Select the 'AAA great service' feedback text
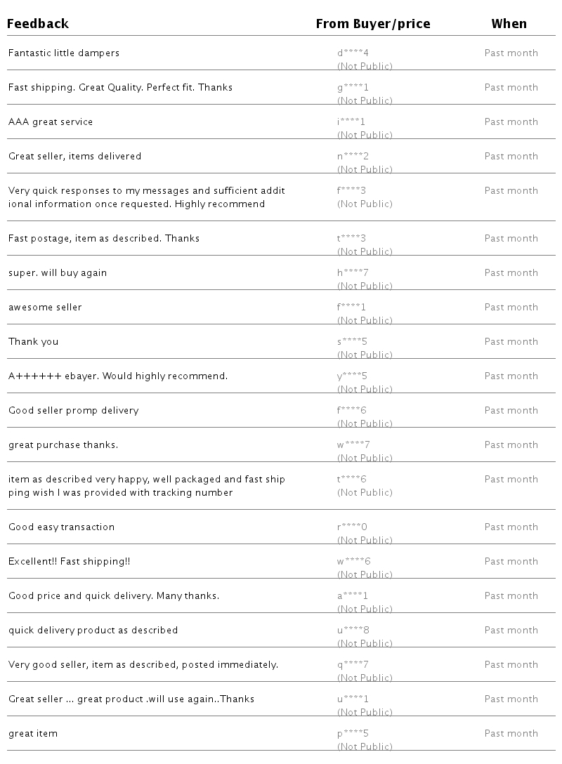The image size is (562, 764). 51,122
